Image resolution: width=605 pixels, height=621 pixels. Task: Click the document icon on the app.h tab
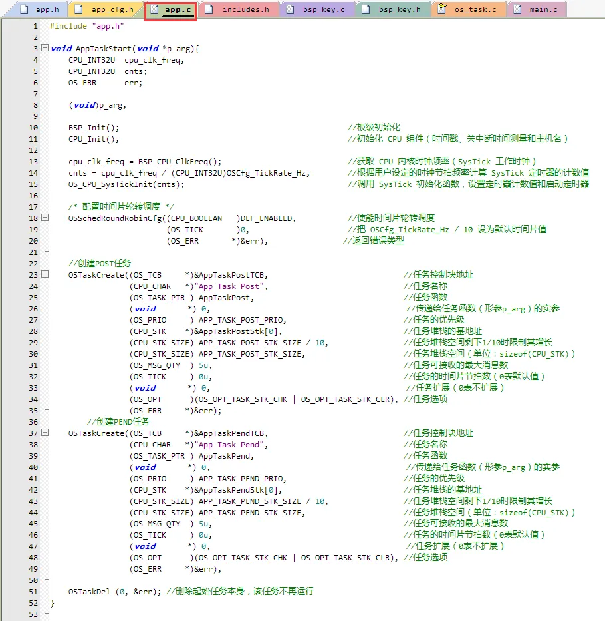24,9
